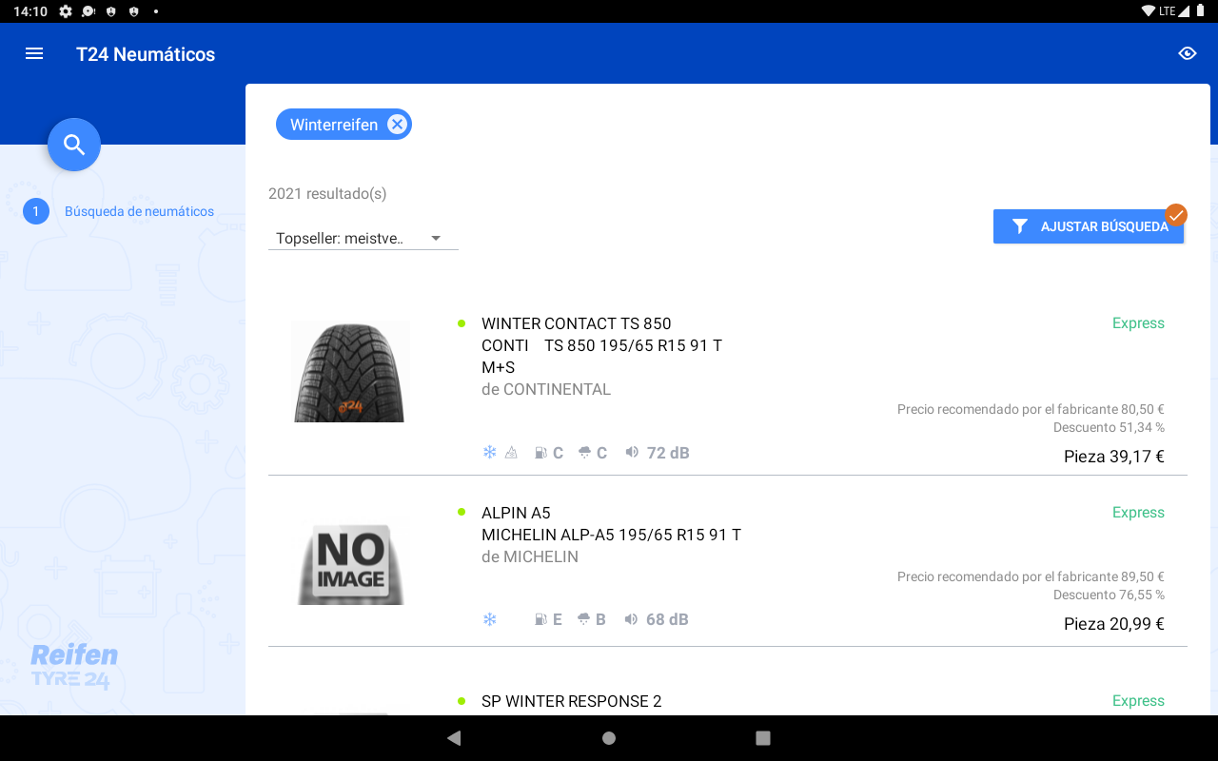The image size is (1218, 761).
Task: Click price Pieza 39,17 €
Action: pos(1114,457)
